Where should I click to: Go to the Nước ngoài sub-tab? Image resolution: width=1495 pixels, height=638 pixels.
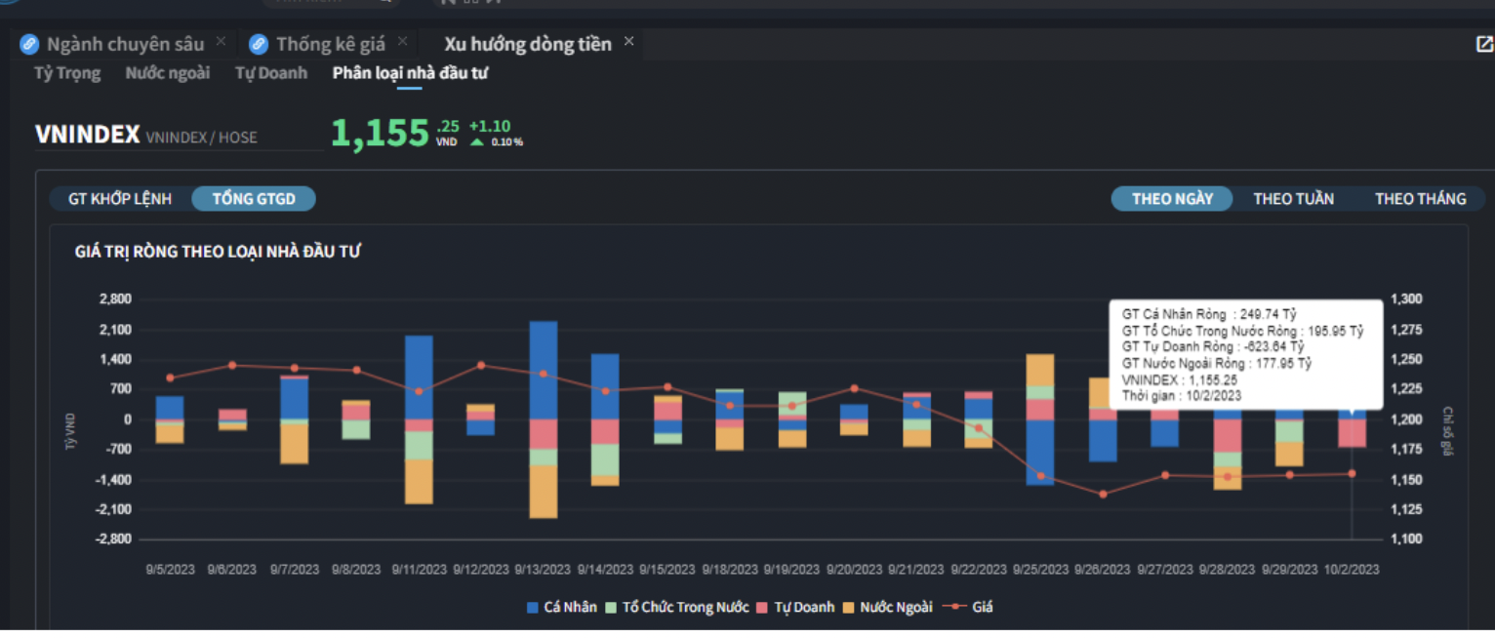(x=167, y=73)
